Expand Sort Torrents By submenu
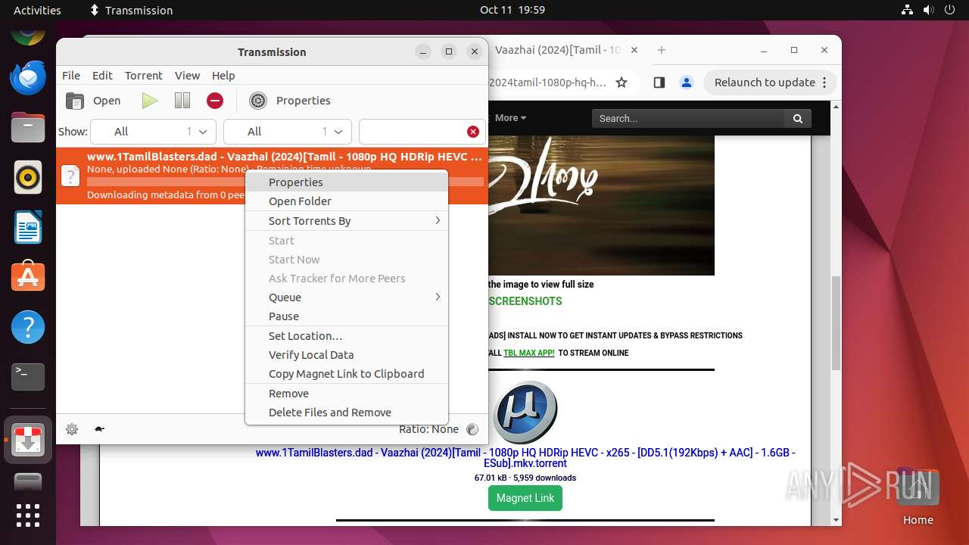 click(x=347, y=221)
